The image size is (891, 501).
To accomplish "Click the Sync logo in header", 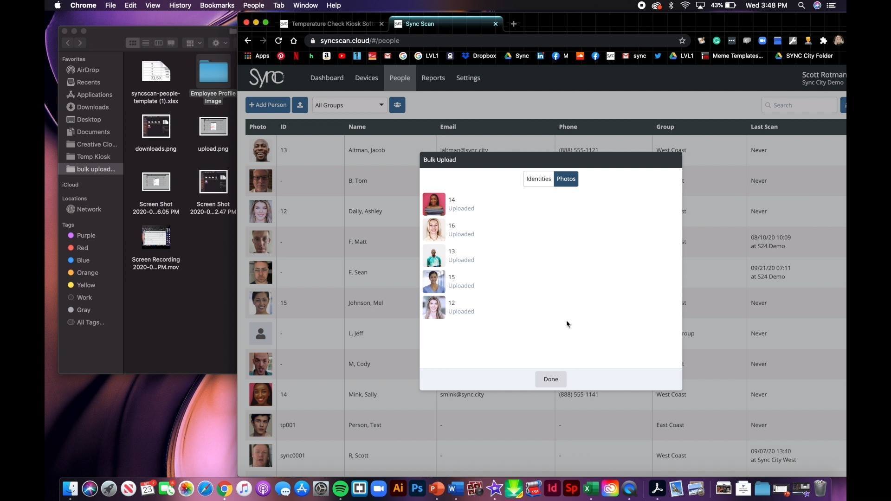I will tap(266, 77).
